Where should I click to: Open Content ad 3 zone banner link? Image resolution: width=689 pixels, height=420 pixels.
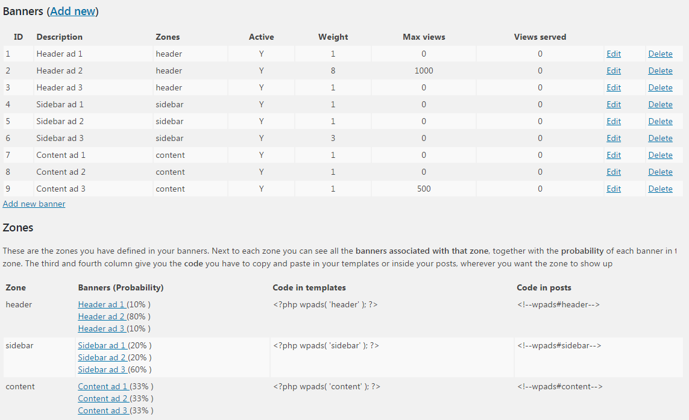(103, 411)
